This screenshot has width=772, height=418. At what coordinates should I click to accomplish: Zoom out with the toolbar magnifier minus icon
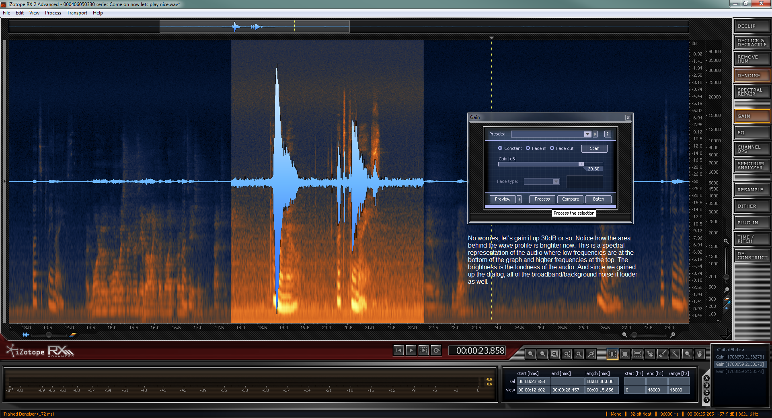click(542, 354)
